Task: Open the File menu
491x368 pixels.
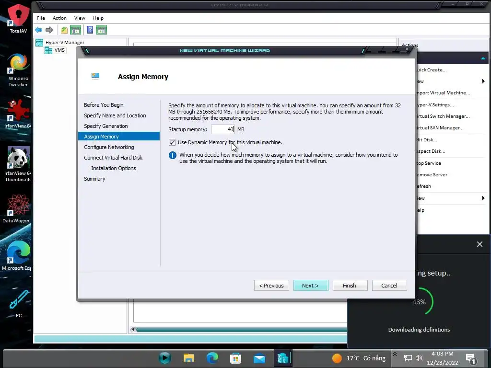Action: click(41, 18)
